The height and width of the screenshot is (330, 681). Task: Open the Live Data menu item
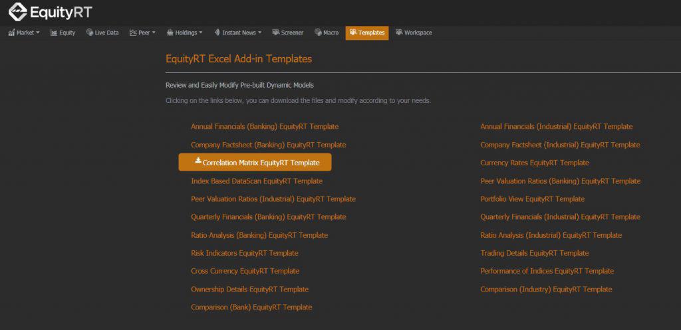coord(102,33)
